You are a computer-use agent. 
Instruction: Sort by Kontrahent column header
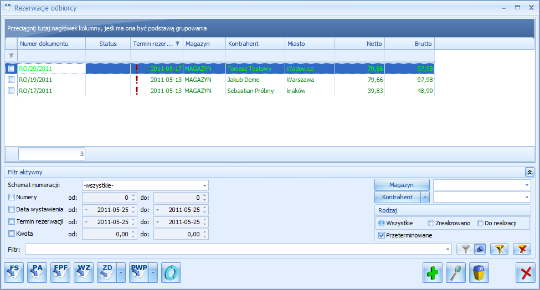255,44
